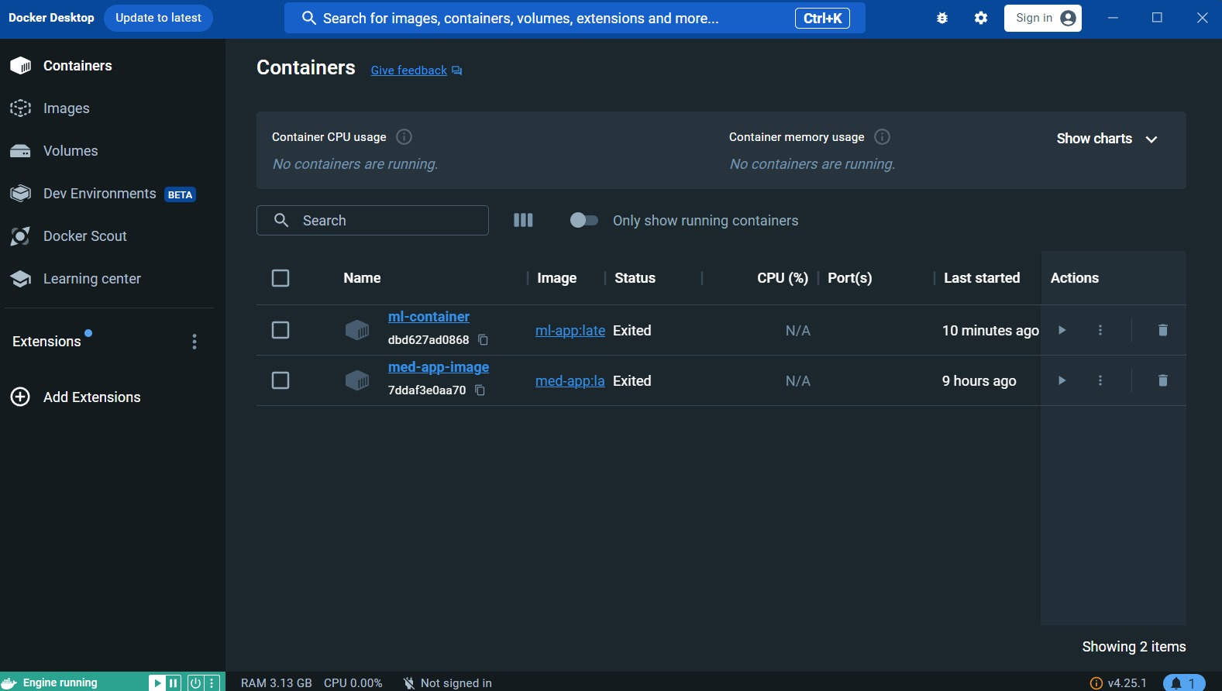Viewport: 1222px width, 691px height.
Task: Open more actions for ml-container
Action: (x=1100, y=330)
